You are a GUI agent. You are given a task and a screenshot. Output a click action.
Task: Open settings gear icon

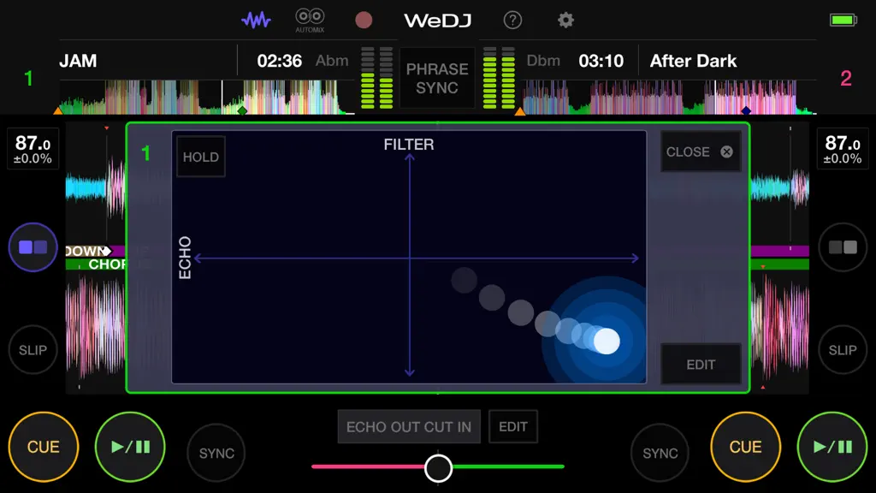(565, 21)
